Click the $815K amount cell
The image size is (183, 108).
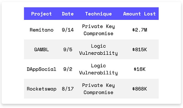140,50
